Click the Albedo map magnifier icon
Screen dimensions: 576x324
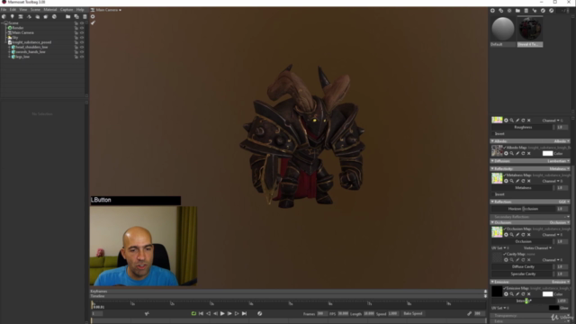(x=512, y=153)
